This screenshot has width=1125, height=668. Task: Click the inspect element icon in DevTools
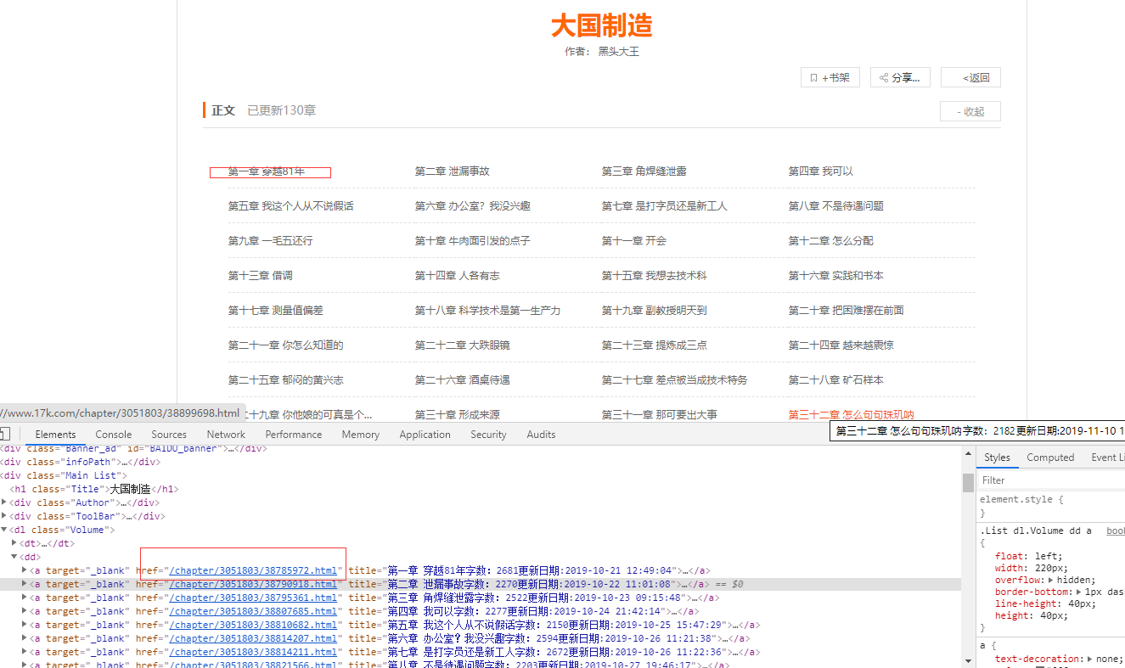click(3, 434)
